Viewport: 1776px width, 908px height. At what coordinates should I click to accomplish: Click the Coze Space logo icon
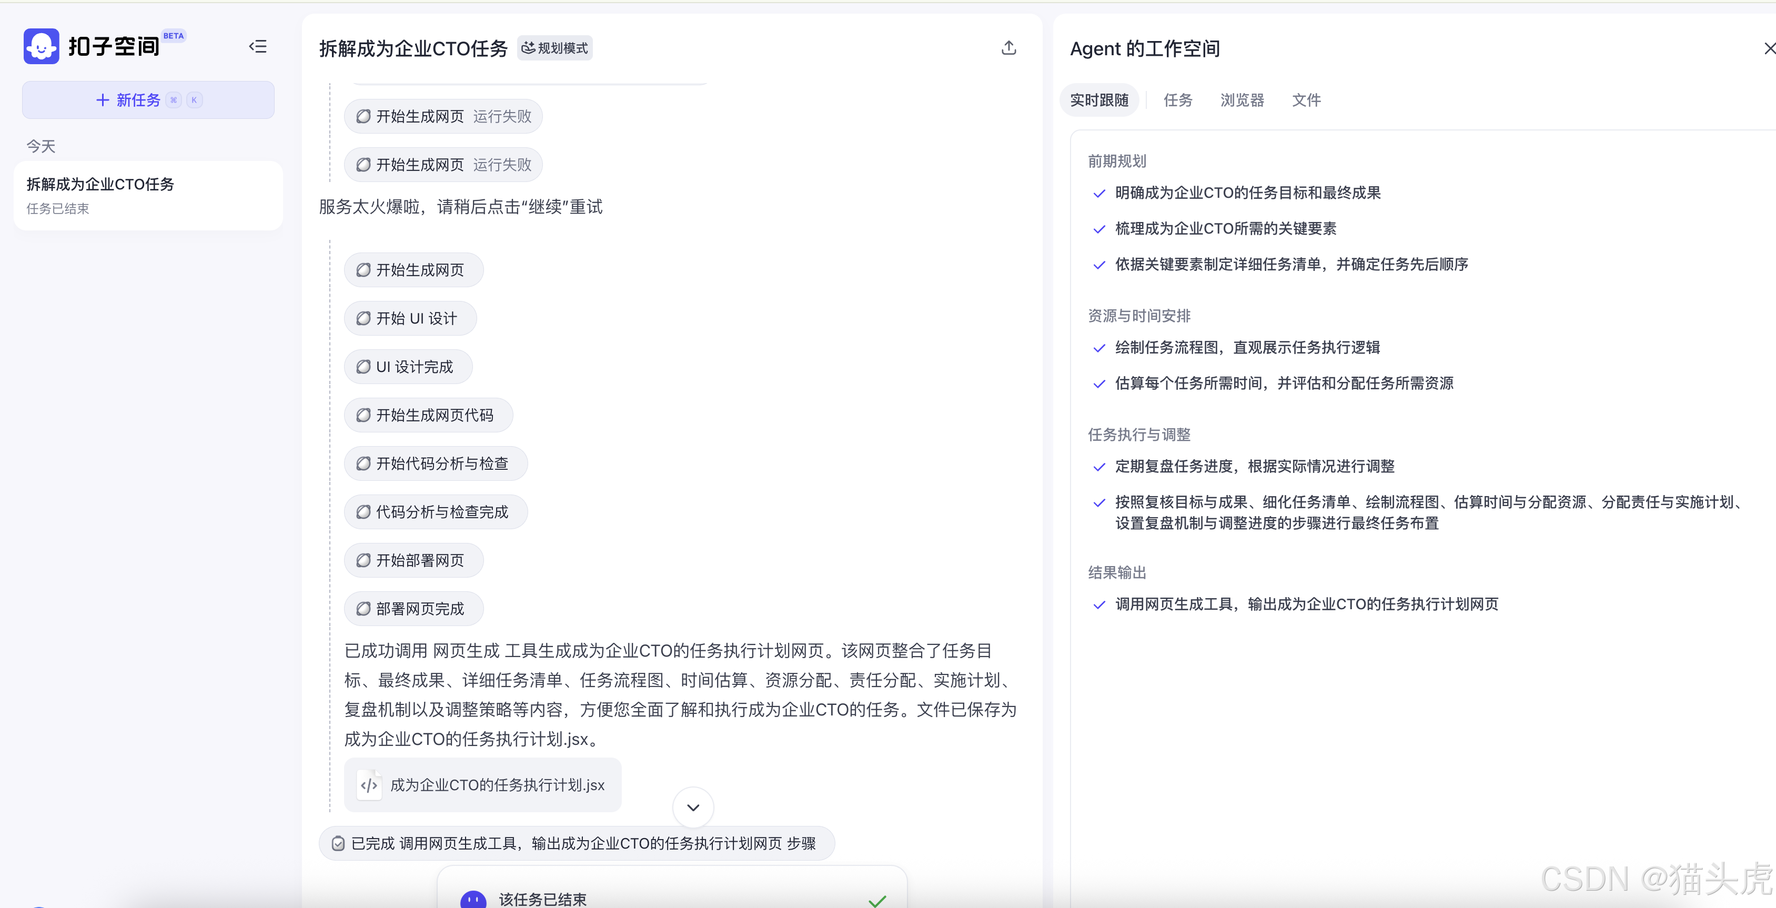pos(42,46)
